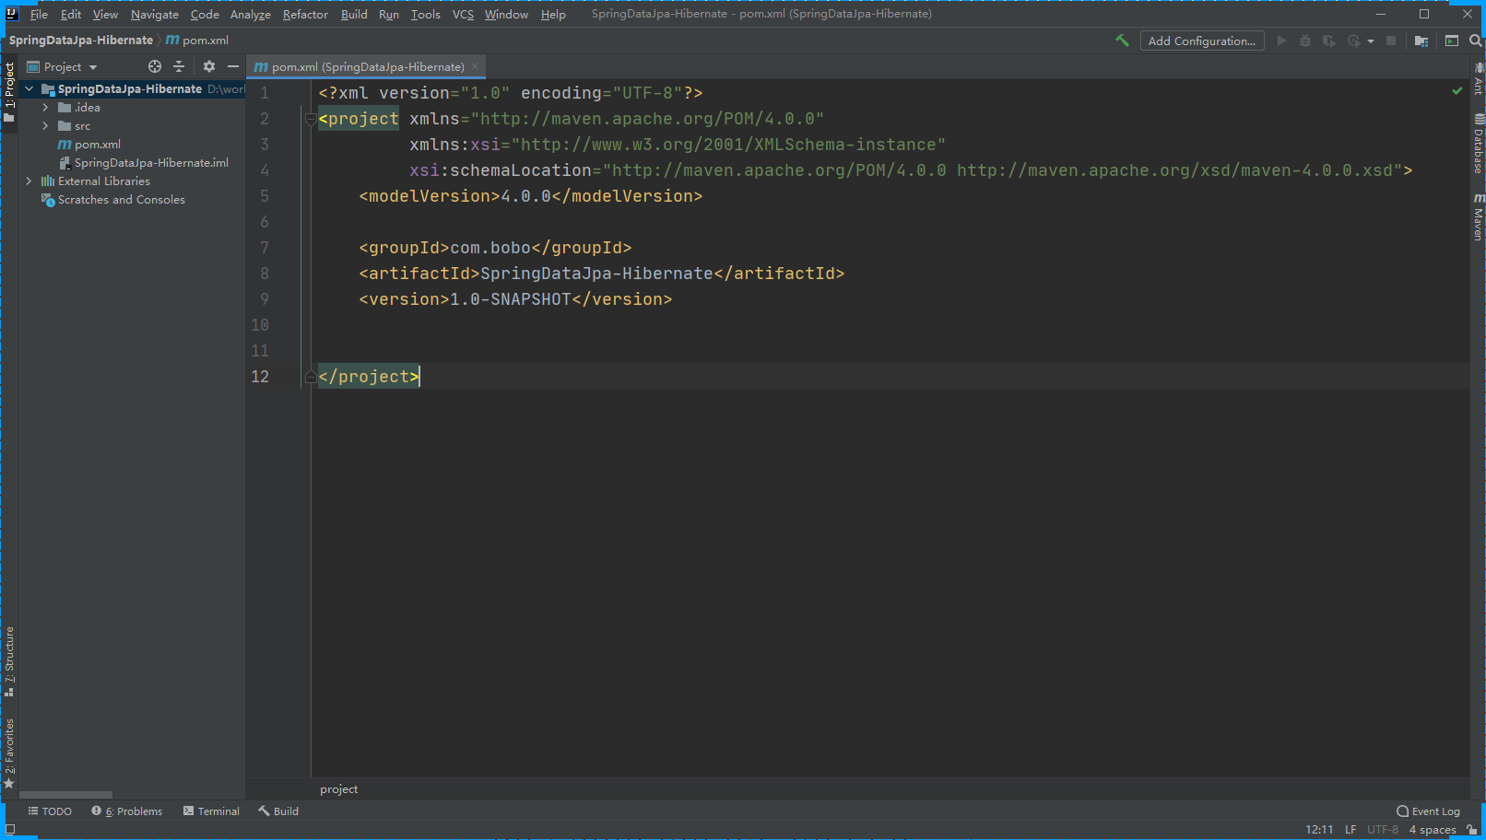Open the Maven tool window
The image size is (1486, 840).
coord(1478,217)
